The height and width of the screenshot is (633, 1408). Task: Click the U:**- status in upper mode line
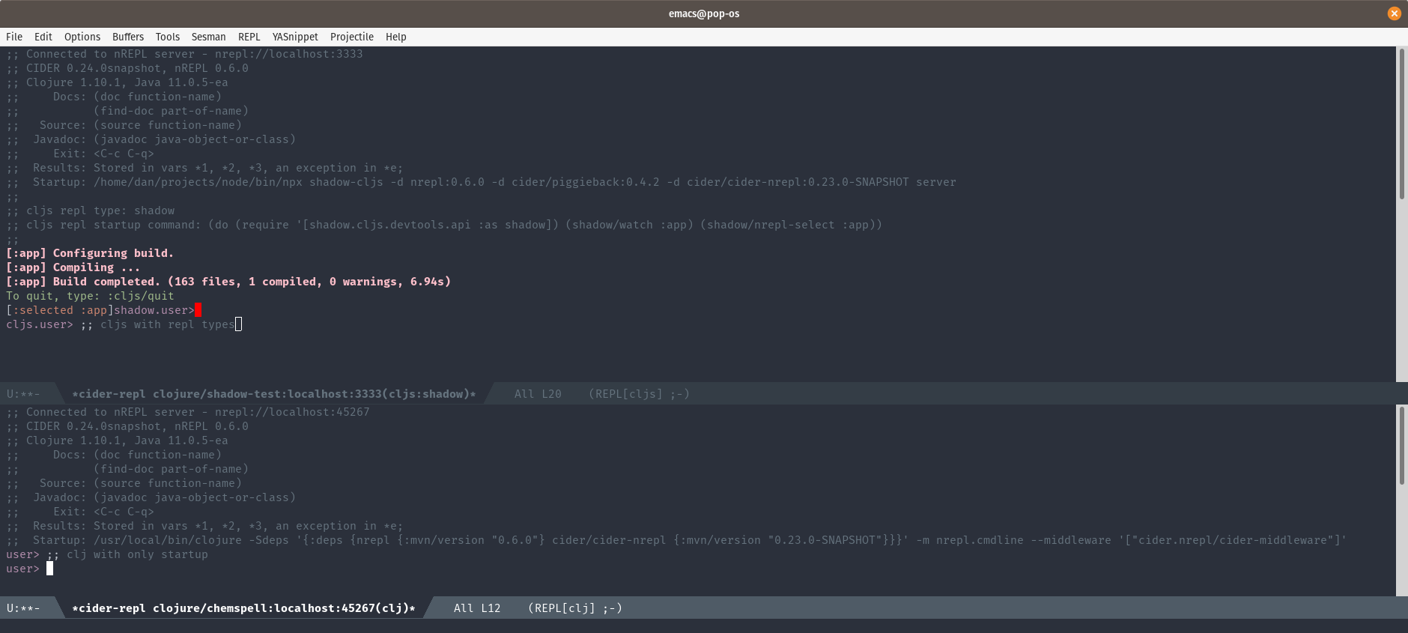tap(23, 394)
